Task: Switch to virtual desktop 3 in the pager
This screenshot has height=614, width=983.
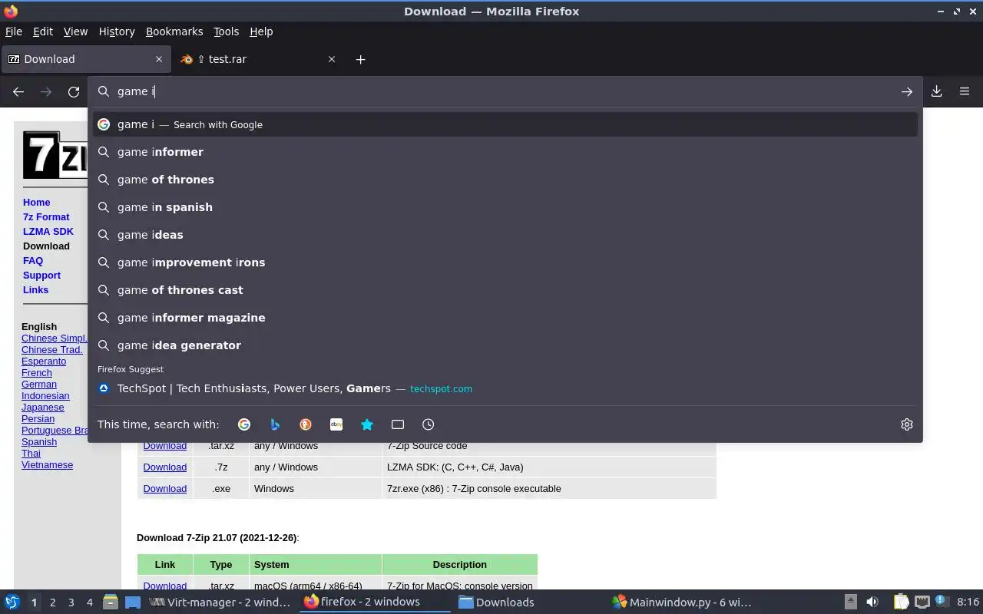Action: (71, 602)
